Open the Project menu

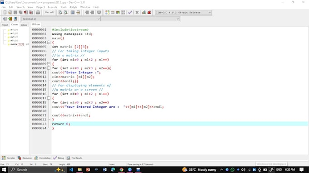coord(40,7)
